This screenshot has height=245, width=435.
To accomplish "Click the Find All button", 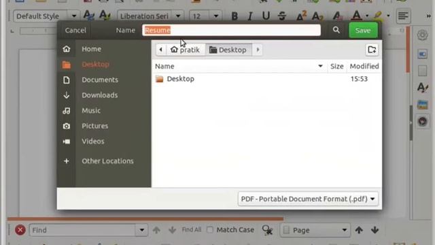I will [x=192, y=230].
